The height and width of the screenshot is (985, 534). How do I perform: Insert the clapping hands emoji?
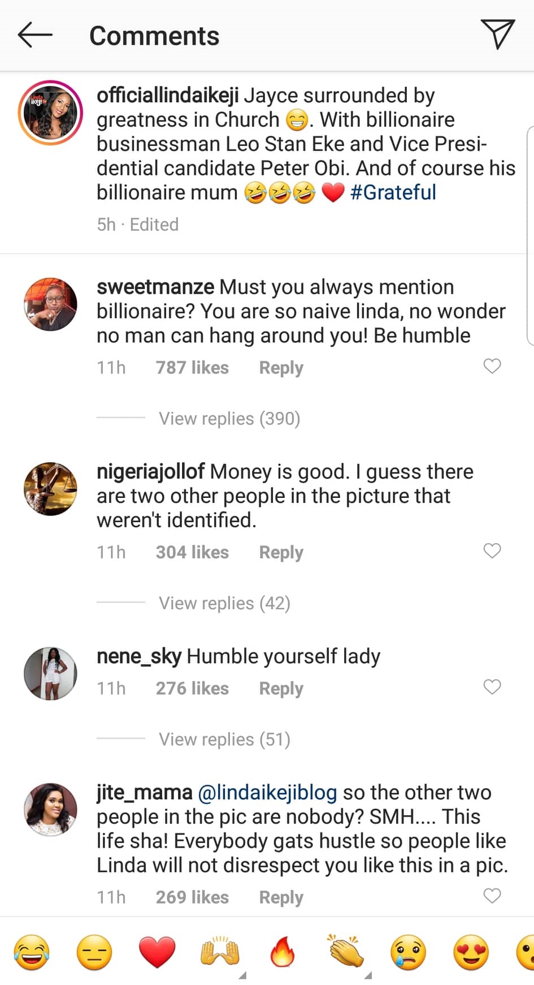[x=345, y=951]
